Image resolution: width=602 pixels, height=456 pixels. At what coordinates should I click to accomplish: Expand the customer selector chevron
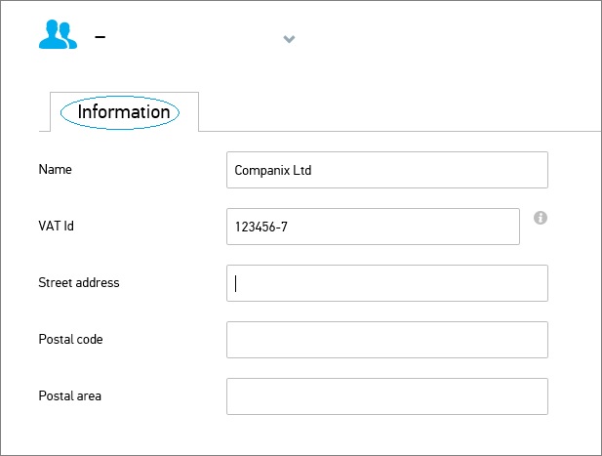289,39
